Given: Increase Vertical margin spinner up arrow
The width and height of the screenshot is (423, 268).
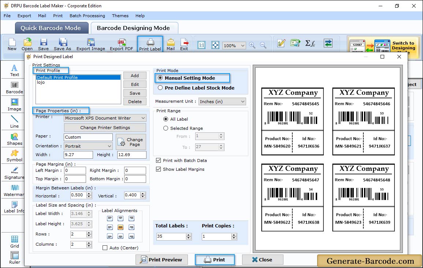Looking at the screenshot, I should tap(143, 193).
